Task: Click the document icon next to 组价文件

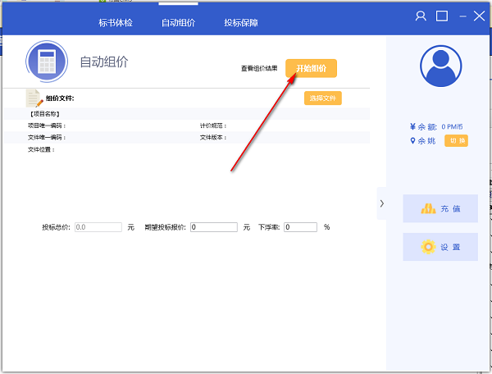Action: (x=34, y=98)
